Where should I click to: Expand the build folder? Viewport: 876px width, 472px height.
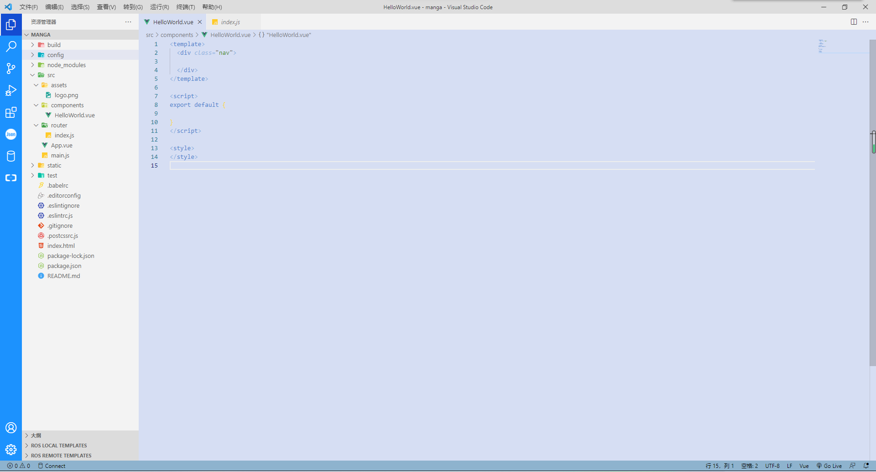[x=80, y=45]
